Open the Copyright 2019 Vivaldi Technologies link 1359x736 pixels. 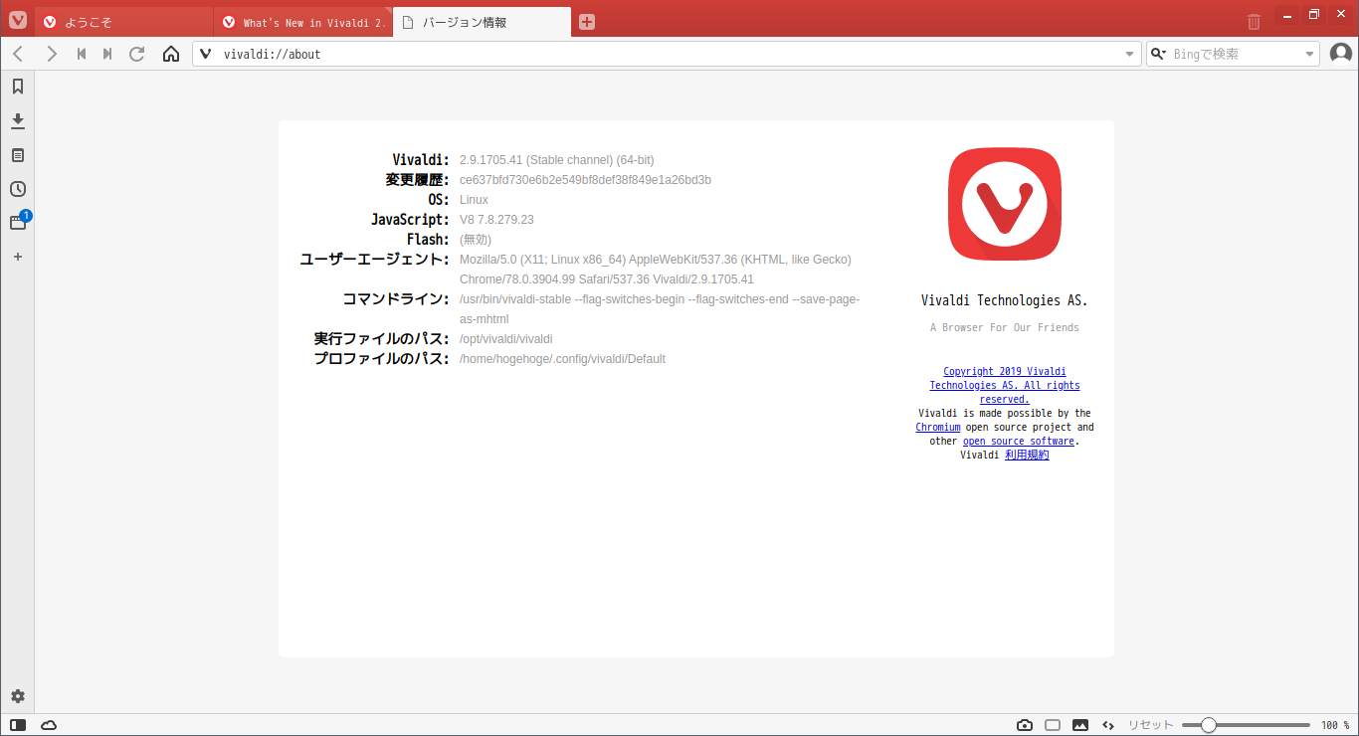pos(1005,385)
